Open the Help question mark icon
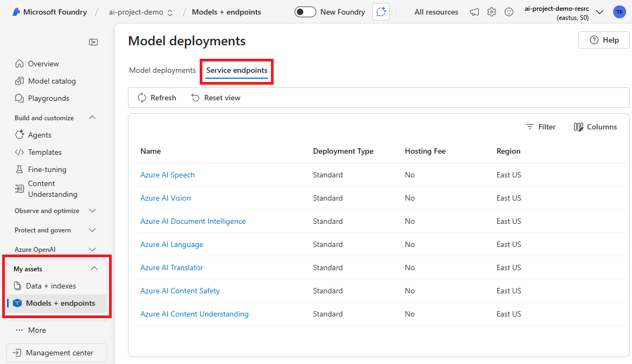632x364 pixels. [594, 40]
